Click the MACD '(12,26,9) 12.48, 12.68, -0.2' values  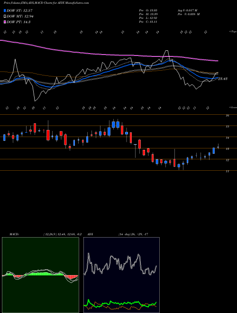[63, 234]
